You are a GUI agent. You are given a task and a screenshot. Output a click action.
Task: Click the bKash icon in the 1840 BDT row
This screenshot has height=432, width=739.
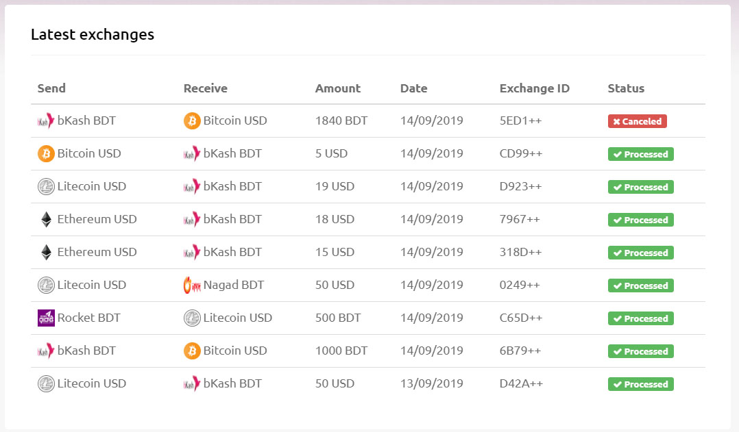click(46, 121)
